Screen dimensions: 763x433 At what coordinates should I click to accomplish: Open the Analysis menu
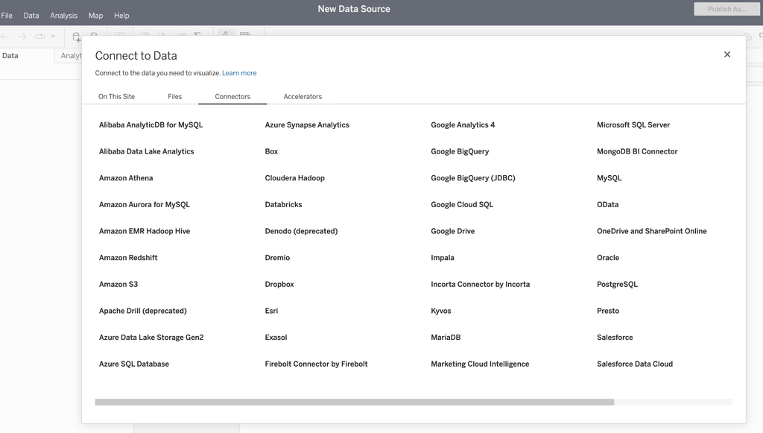click(x=64, y=16)
